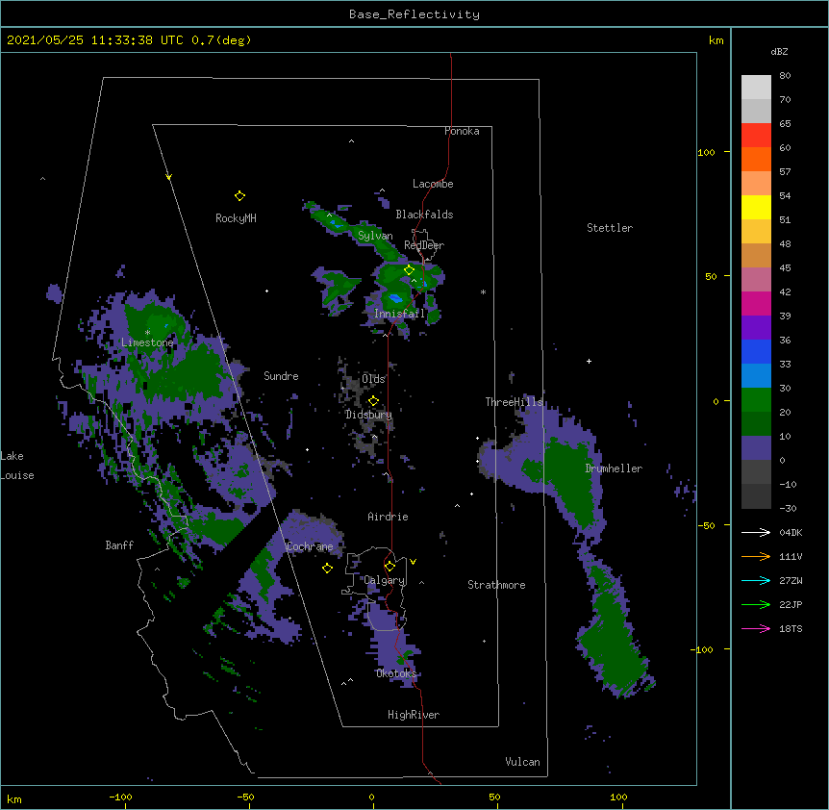This screenshot has height=810, width=829.
Task: Select the yellow diamond marker inside Calgary outline
Action: [389, 567]
